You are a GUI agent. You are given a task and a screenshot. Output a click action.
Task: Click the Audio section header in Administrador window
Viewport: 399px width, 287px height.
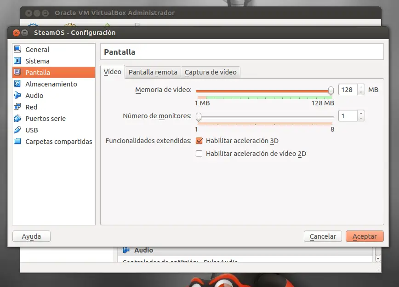(x=245, y=250)
